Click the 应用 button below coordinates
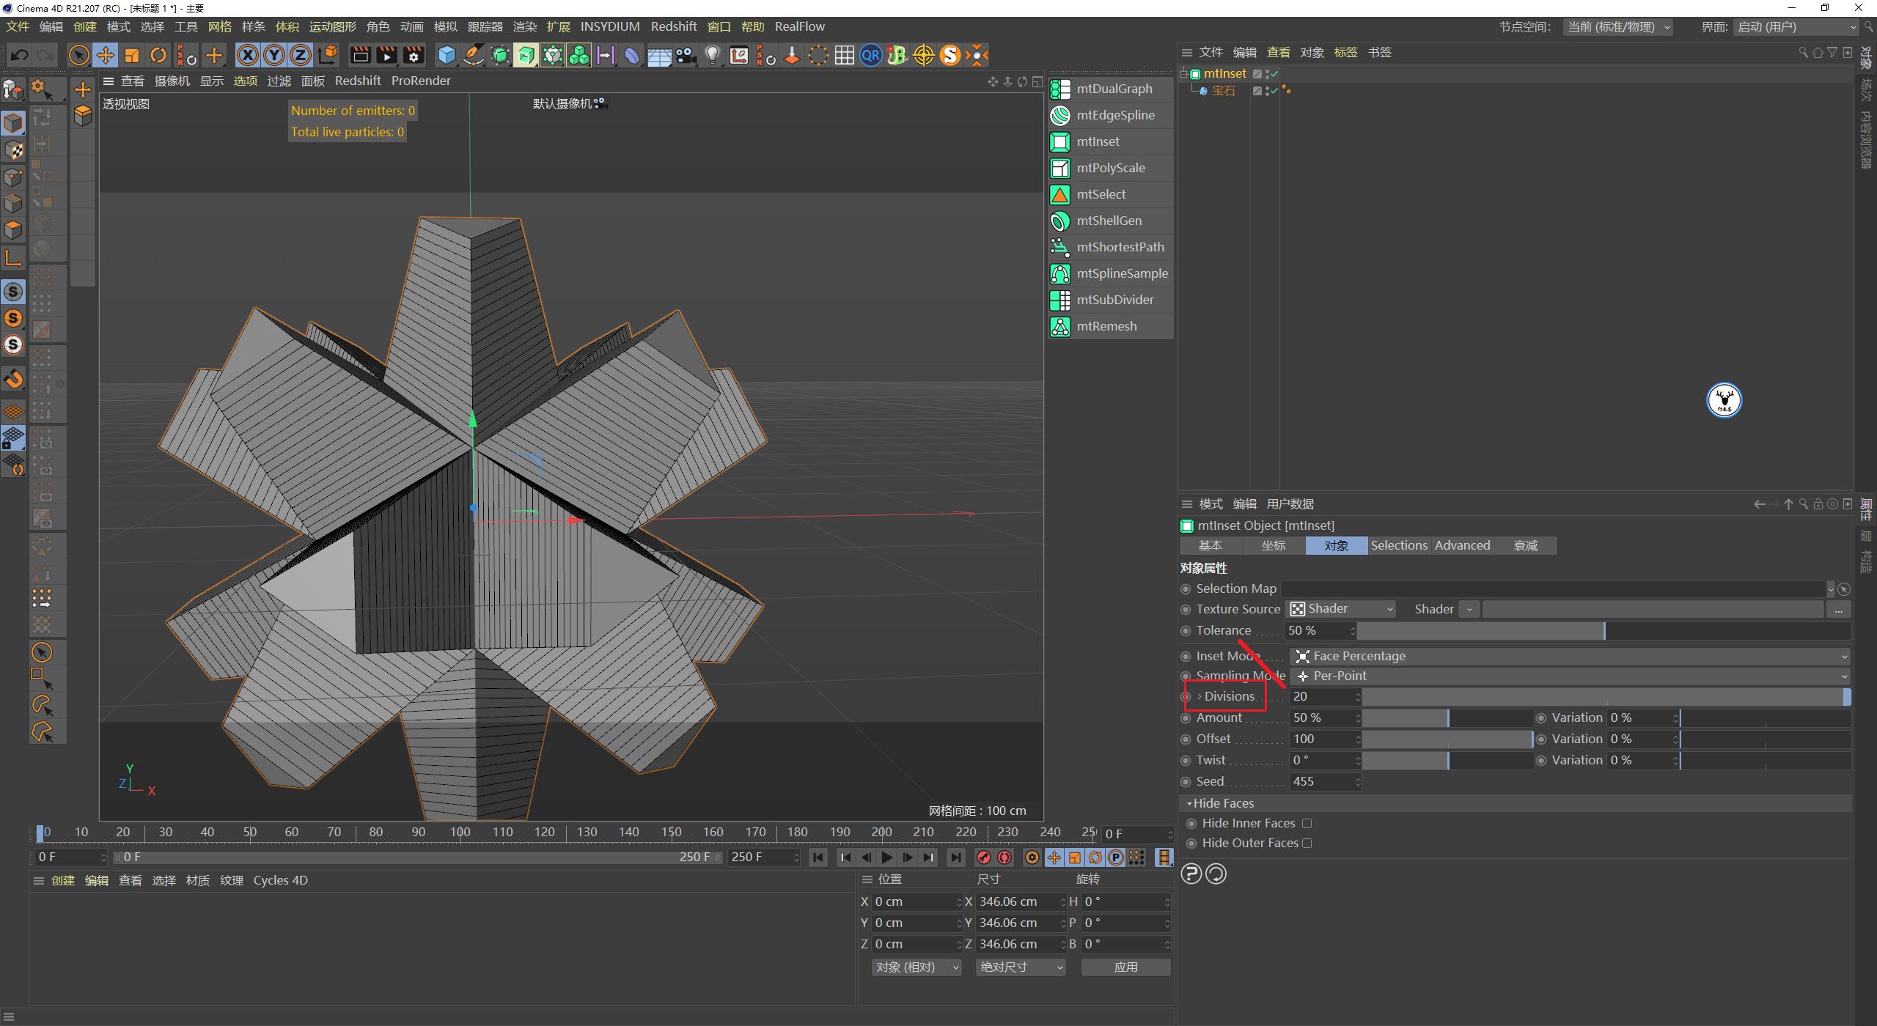 click(x=1125, y=967)
